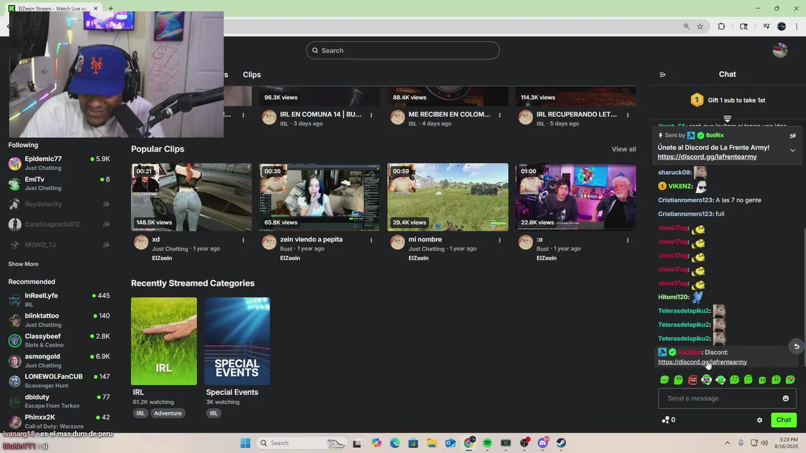Insert the red angry emote
The width and height of the screenshot is (806, 453).
click(693, 379)
